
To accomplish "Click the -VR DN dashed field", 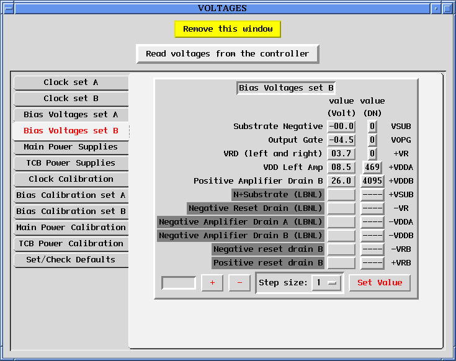I will [x=372, y=208].
